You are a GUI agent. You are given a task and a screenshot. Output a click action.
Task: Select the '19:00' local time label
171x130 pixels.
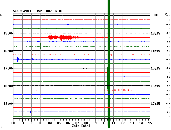pyautogui.click(x=8, y=103)
